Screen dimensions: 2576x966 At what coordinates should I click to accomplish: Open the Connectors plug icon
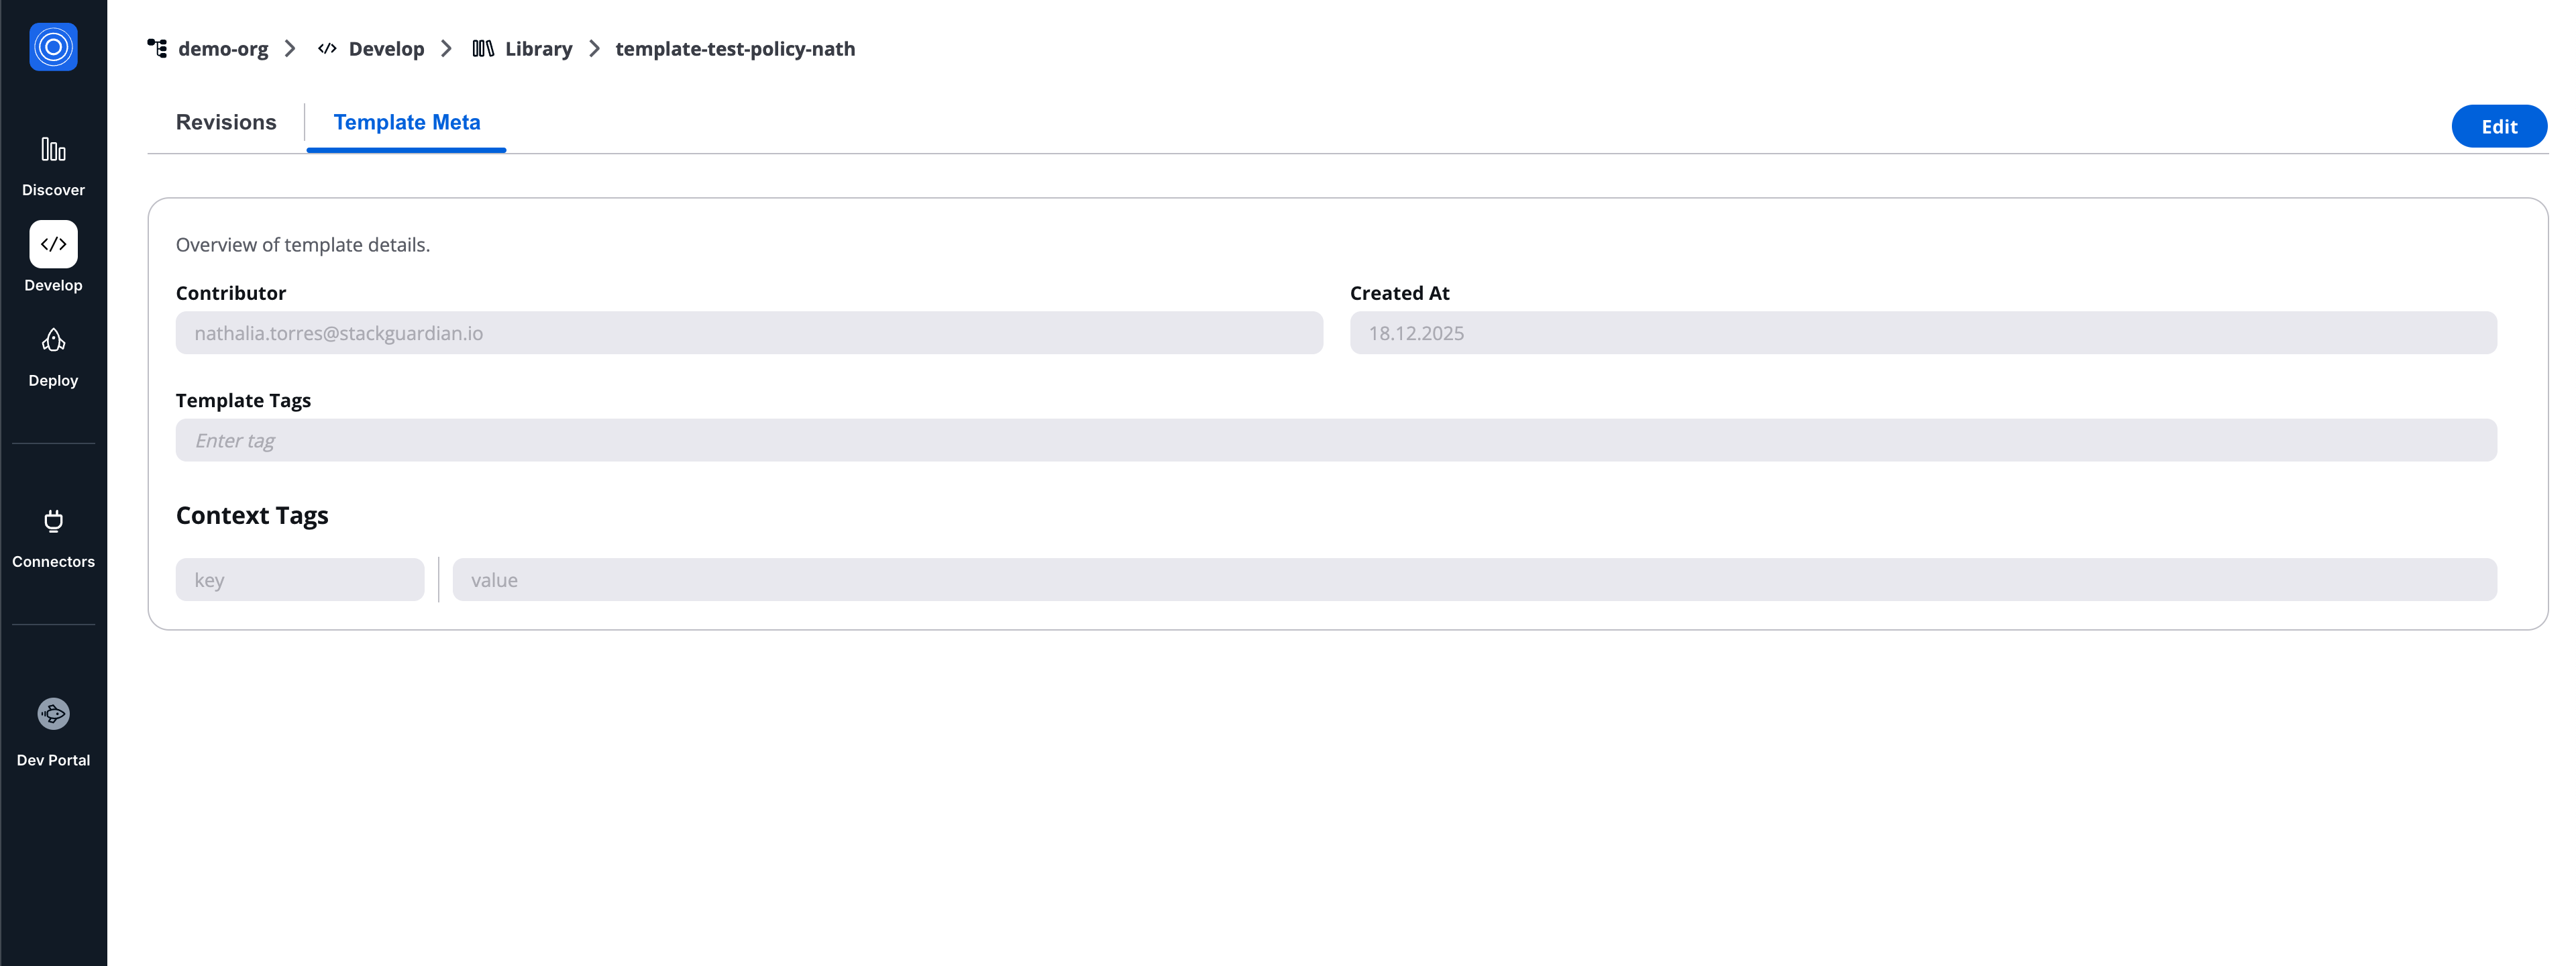click(x=53, y=521)
